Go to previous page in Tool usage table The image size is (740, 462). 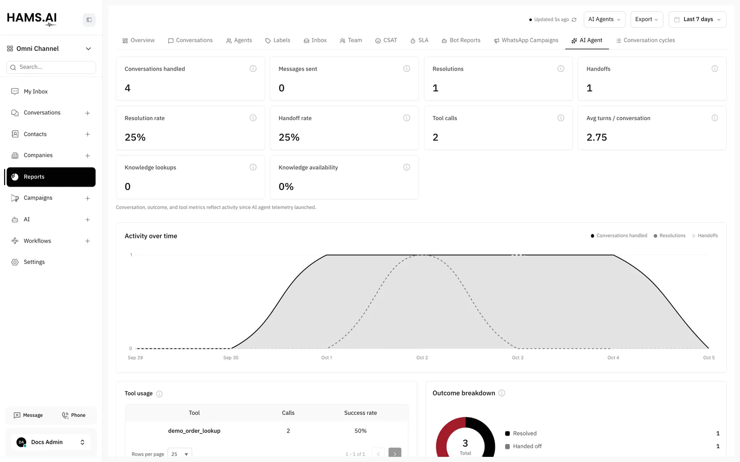(x=378, y=454)
